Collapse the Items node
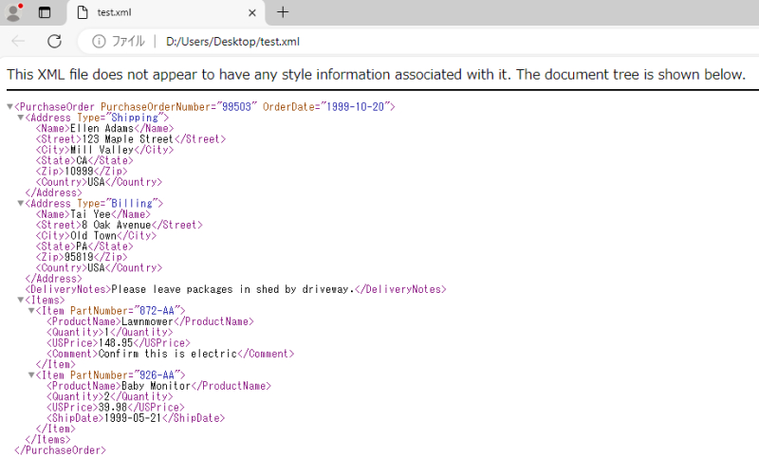Image resolution: width=759 pixels, height=475 pixels. (21, 301)
